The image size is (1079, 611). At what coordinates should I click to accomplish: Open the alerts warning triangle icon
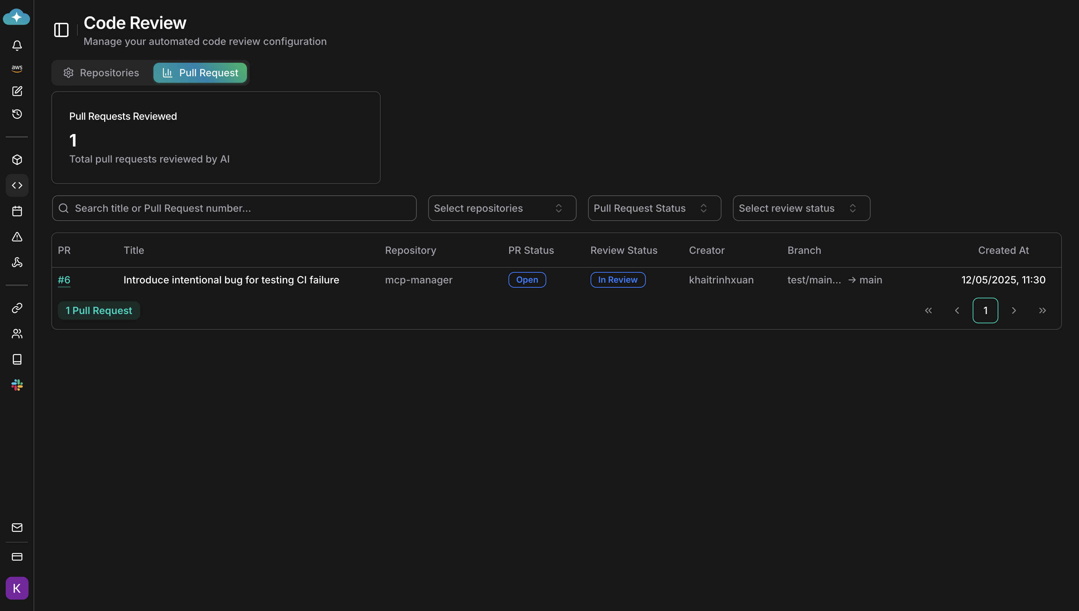pyautogui.click(x=17, y=237)
